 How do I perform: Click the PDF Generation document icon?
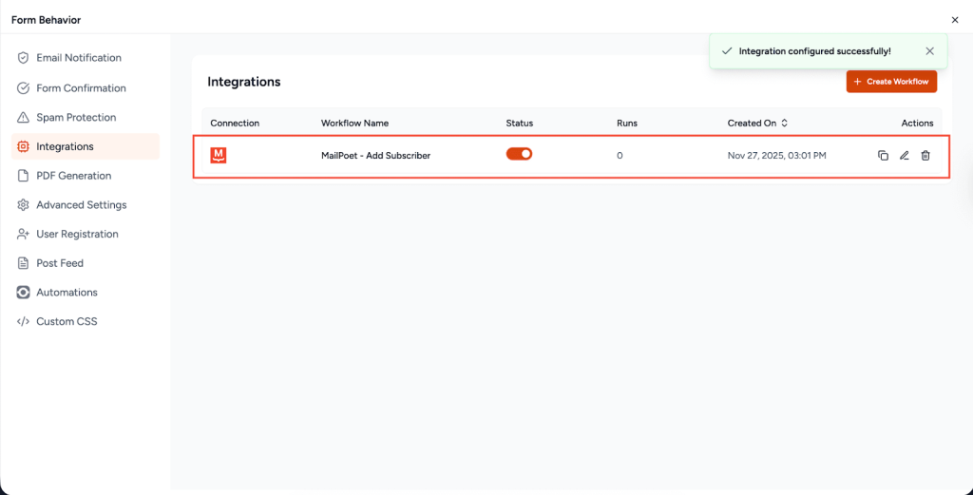pos(24,176)
